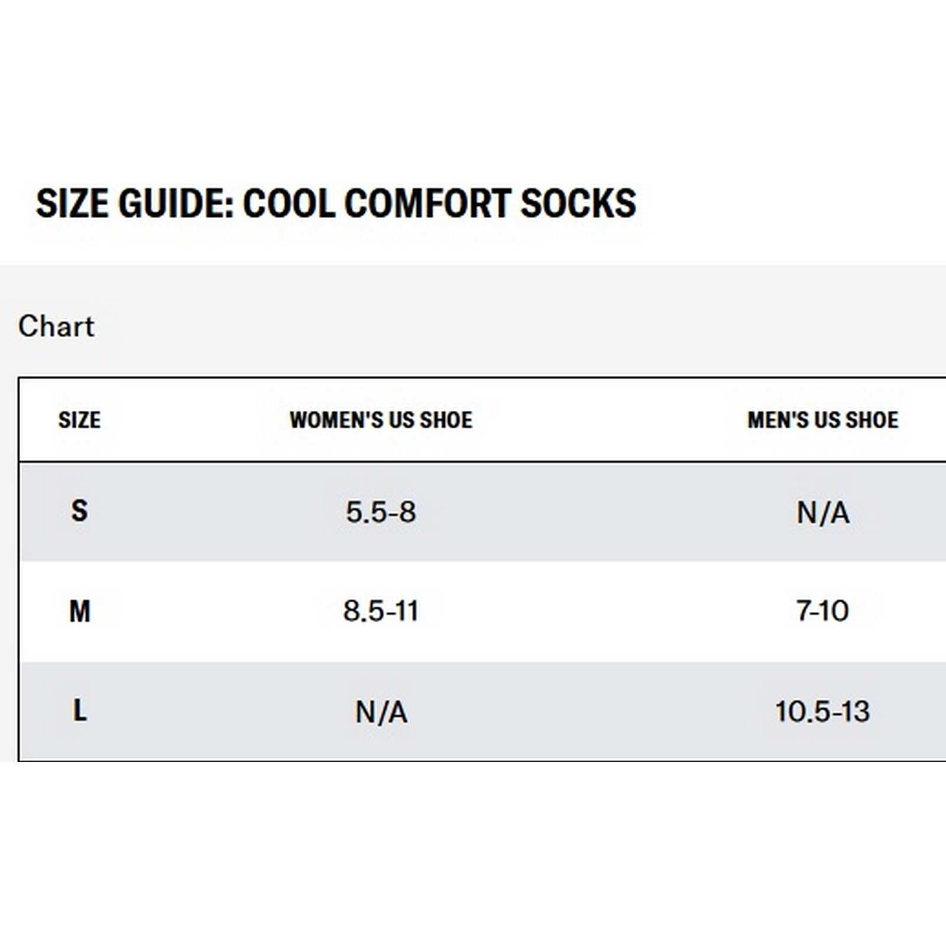The height and width of the screenshot is (946, 946).
Task: Click the 5.5-8 women's shoe cell
Action: (381, 512)
